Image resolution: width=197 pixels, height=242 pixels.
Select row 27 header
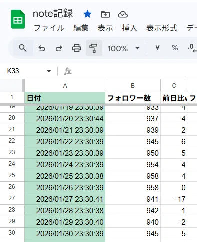(12, 198)
